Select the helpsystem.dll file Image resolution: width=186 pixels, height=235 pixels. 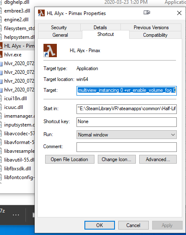click(19, 37)
